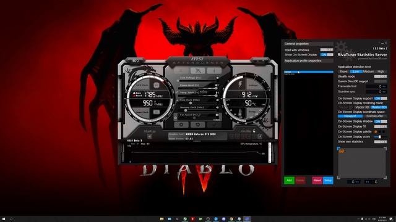This screenshot has width=396, height=222.
Task: Toggle Show On-Screen Display switch
Action: tap(327, 54)
